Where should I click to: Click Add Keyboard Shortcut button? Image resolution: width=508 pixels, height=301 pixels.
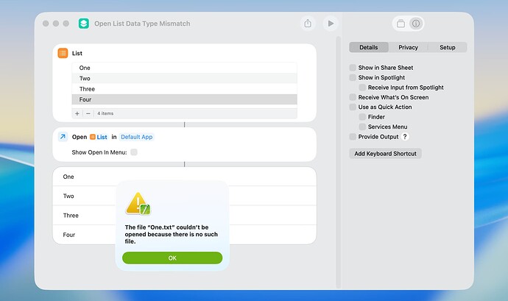tap(385, 154)
